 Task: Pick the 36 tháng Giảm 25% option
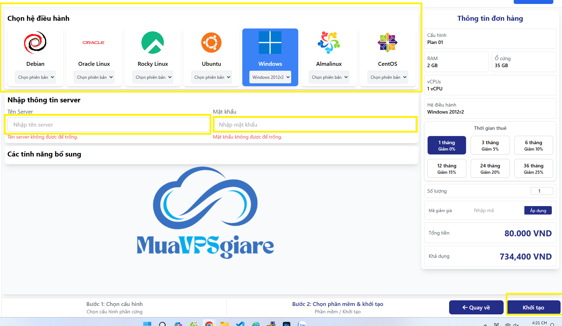533,168
